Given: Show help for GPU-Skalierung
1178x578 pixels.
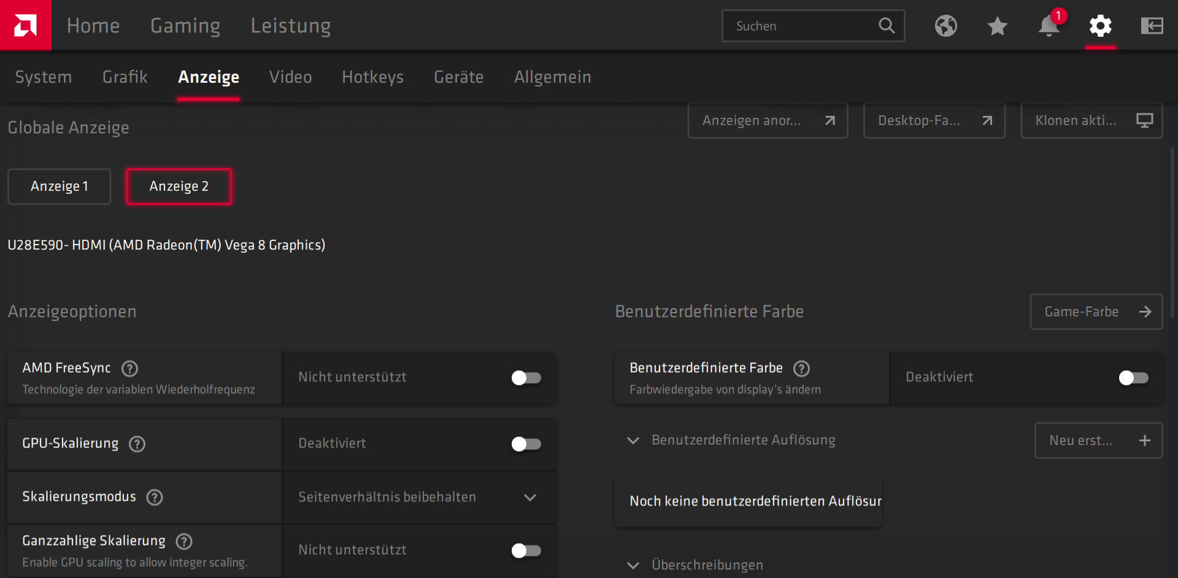Looking at the screenshot, I should click(x=137, y=444).
